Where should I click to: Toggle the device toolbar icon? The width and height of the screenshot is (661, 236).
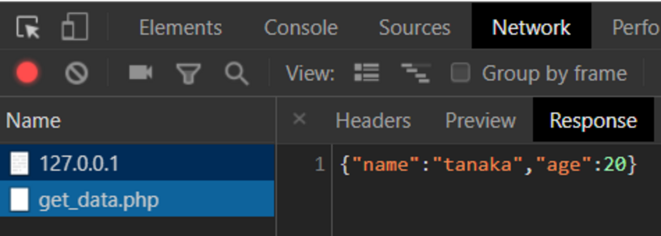pyautogui.click(x=75, y=26)
